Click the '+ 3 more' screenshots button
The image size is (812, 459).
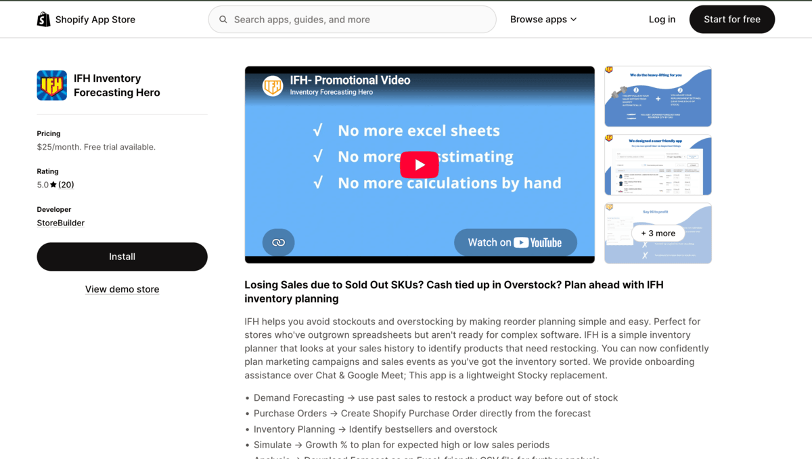click(658, 233)
